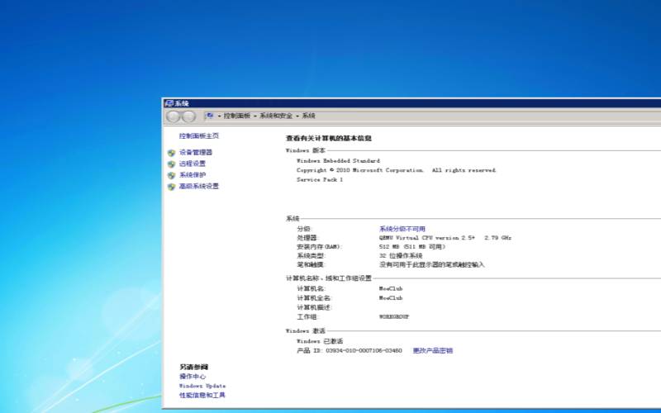Open 操作中心 under 另请参阅

point(193,377)
